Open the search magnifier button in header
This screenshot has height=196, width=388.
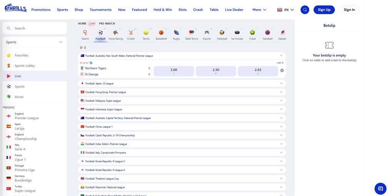305,10
